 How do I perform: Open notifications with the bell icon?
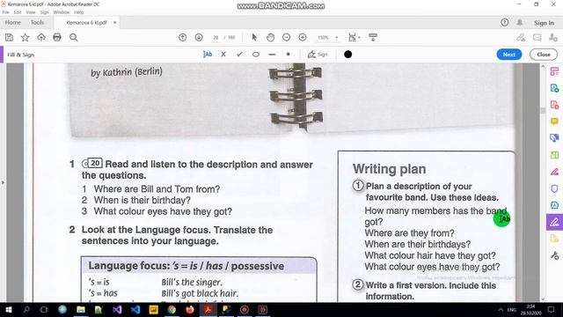click(x=520, y=22)
